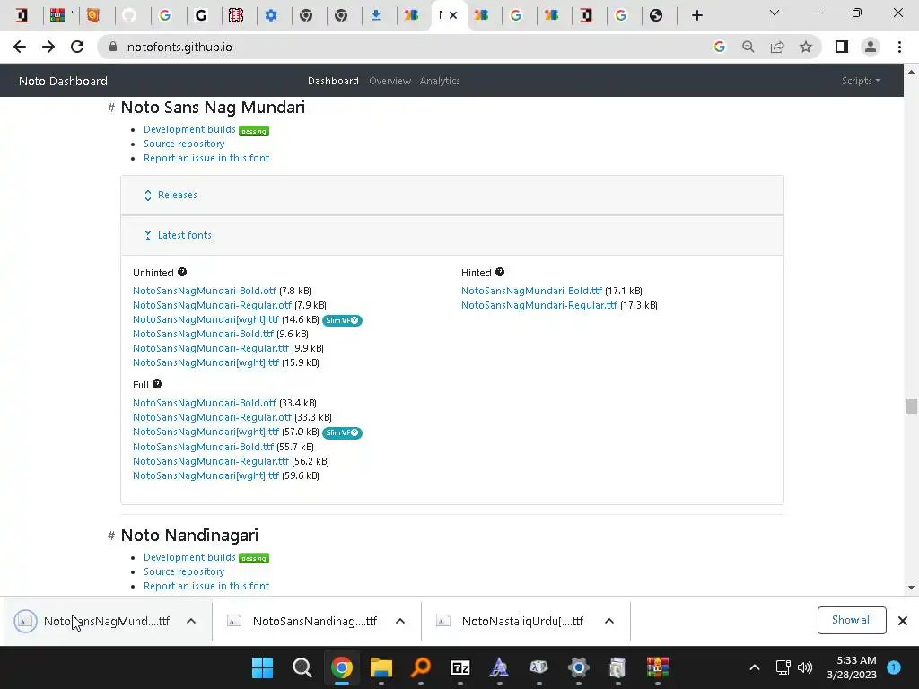Bookmark this page with the star
This screenshot has height=689, width=919.
tap(806, 47)
